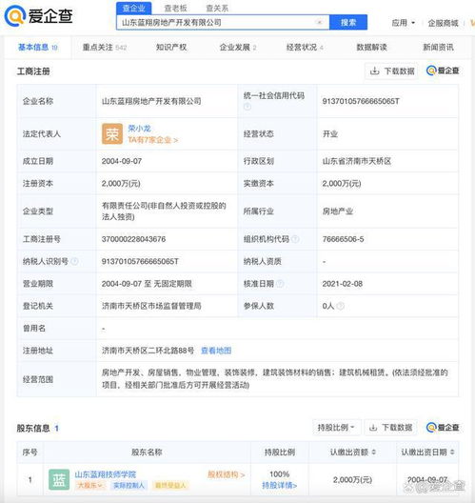This screenshot has height=503, width=475.
Task: Click the help icon beside 0人
Action: click(341, 306)
